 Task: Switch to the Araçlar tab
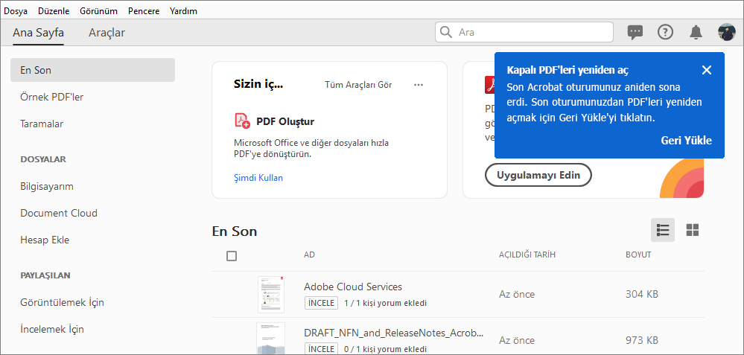pos(106,33)
